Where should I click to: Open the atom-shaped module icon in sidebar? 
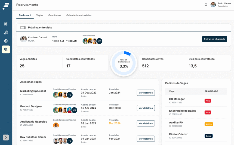pyautogui.click(x=6, y=24)
